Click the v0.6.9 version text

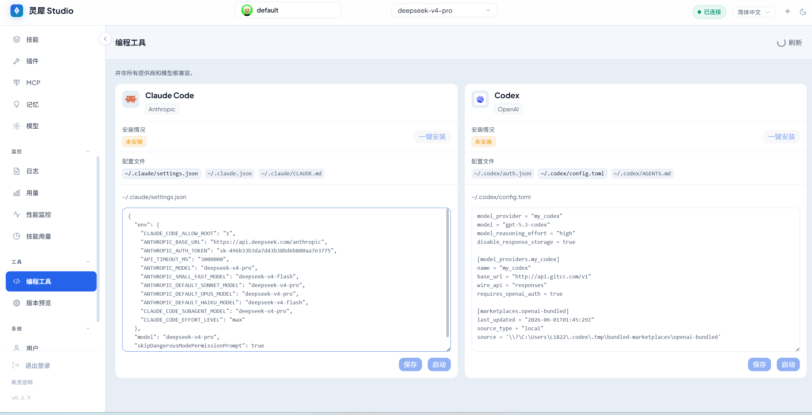tap(21, 398)
